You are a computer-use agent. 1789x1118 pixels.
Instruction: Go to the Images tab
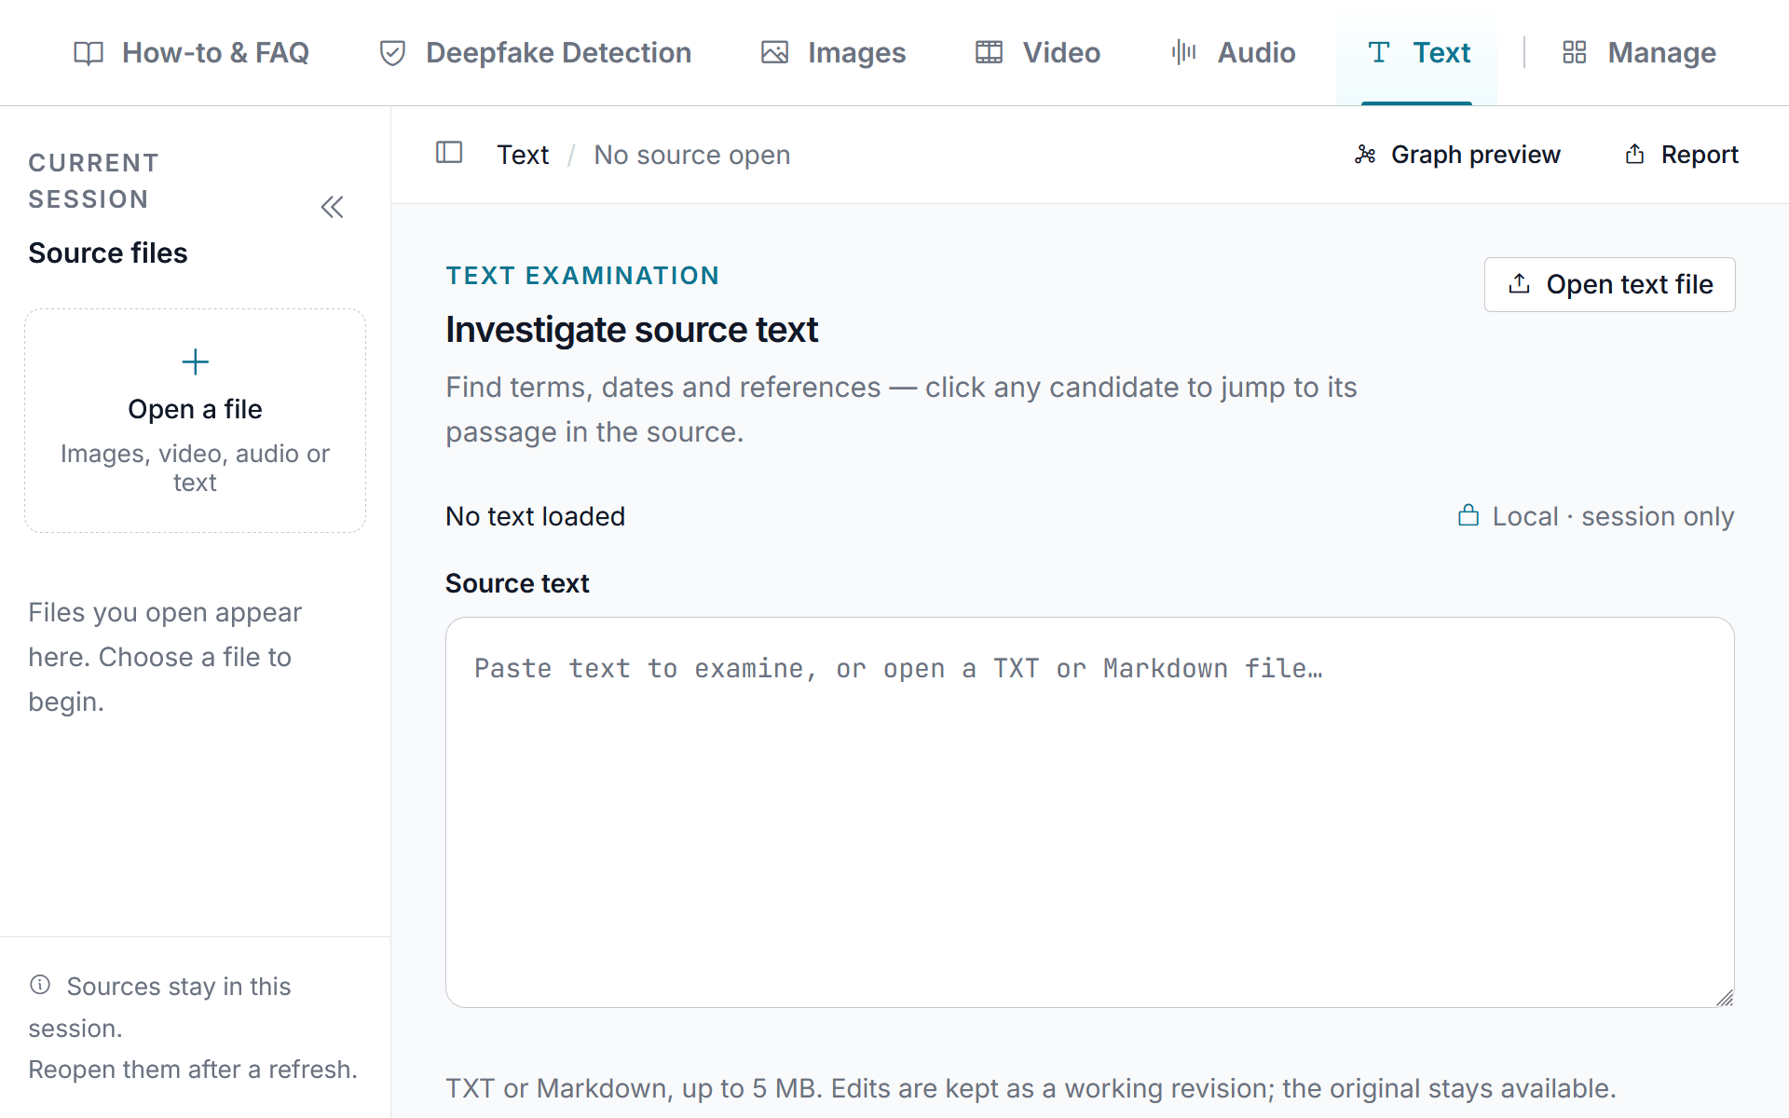(833, 53)
